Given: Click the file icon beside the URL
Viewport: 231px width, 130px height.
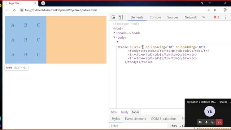Looking at the screenshot, I should coord(22,10).
